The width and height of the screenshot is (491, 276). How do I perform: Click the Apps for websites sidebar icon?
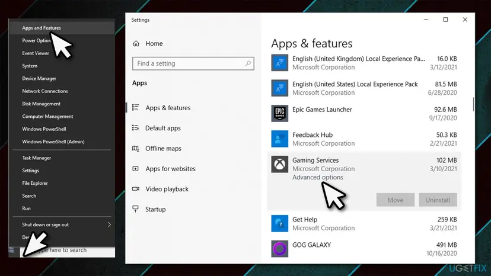pyautogui.click(x=135, y=169)
